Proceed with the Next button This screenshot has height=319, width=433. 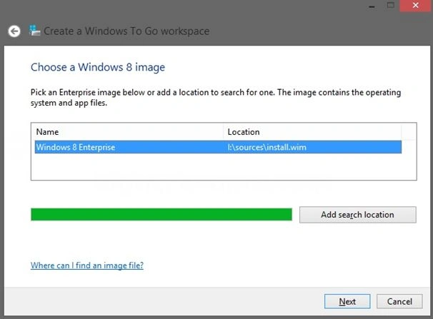(347, 301)
